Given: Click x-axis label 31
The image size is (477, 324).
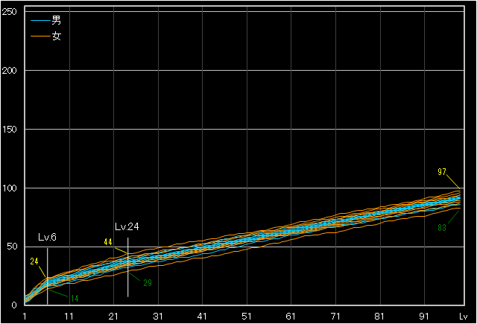Looking at the screenshot, I should 158,317.
